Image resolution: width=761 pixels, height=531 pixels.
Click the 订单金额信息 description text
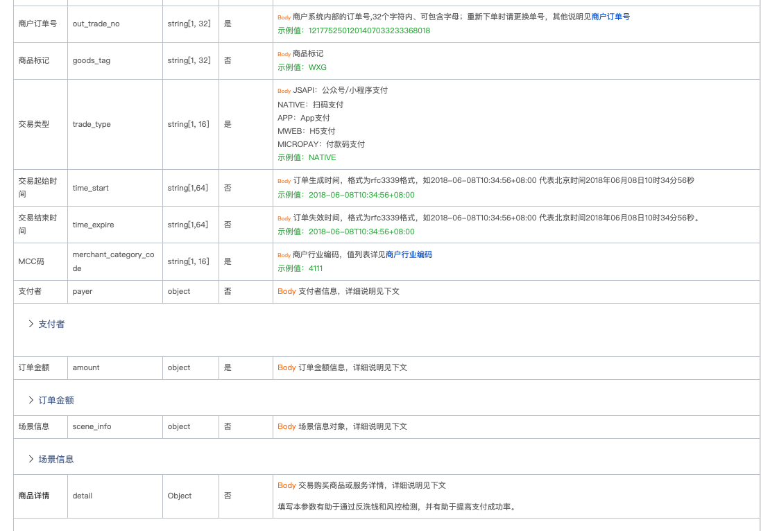(353, 367)
